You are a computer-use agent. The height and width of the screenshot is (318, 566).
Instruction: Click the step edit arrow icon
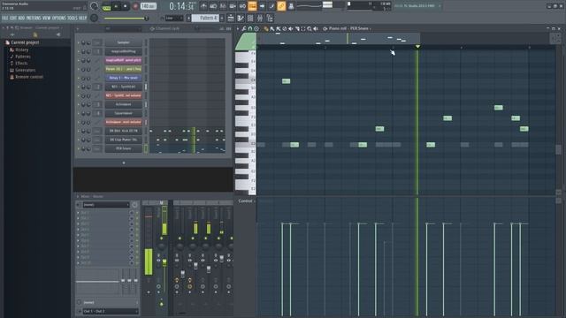(x=263, y=6)
